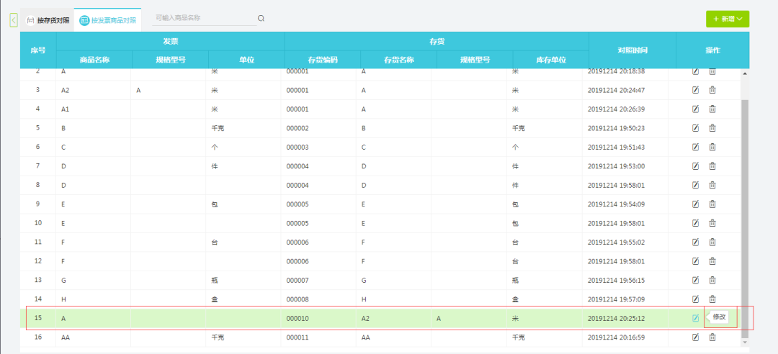Delete row 13 with product G
The image size is (778, 354).
click(x=712, y=280)
